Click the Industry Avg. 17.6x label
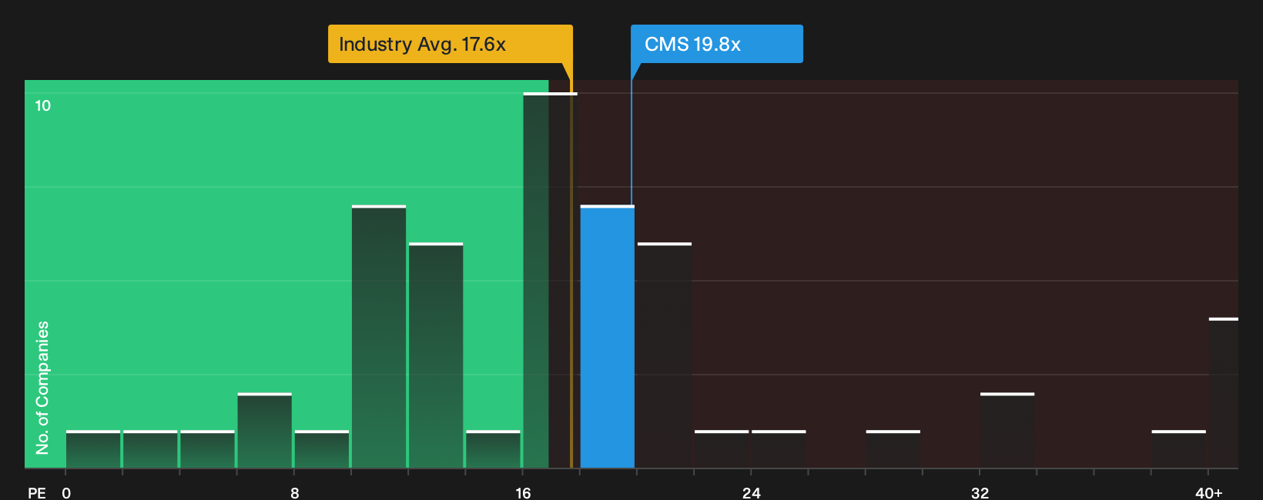The width and height of the screenshot is (1263, 500). (x=451, y=44)
